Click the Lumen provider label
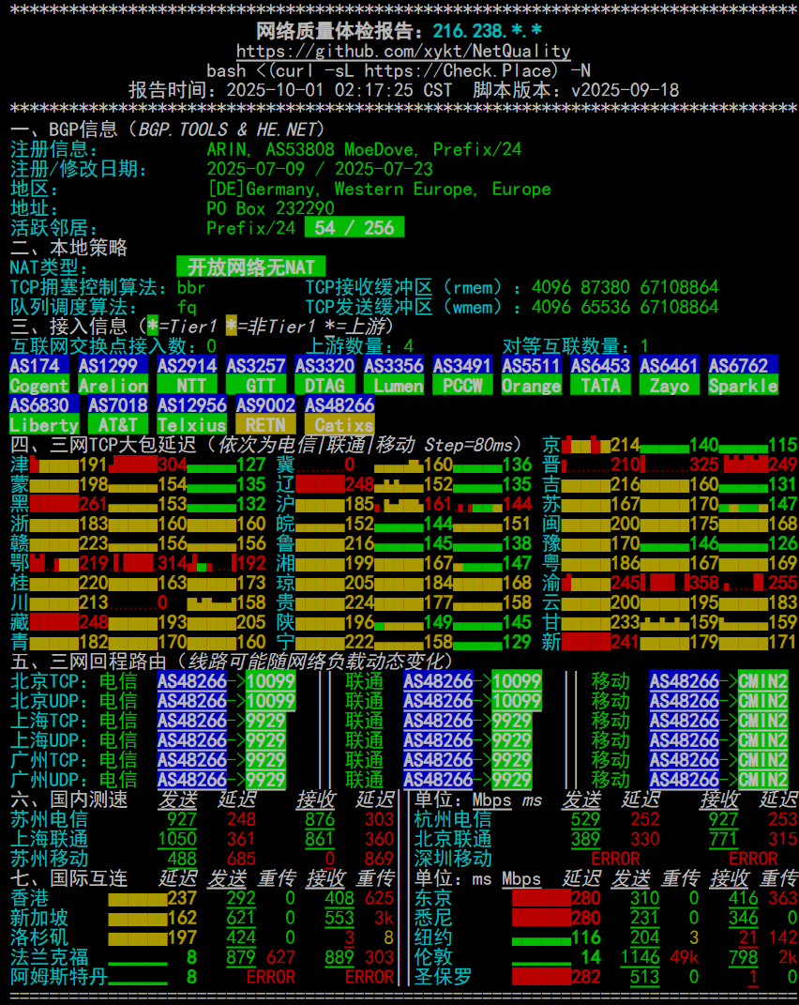Image resolution: width=799 pixels, height=1005 pixels. click(x=394, y=386)
